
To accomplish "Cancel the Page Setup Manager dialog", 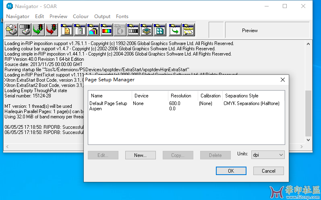I will click(x=269, y=171).
